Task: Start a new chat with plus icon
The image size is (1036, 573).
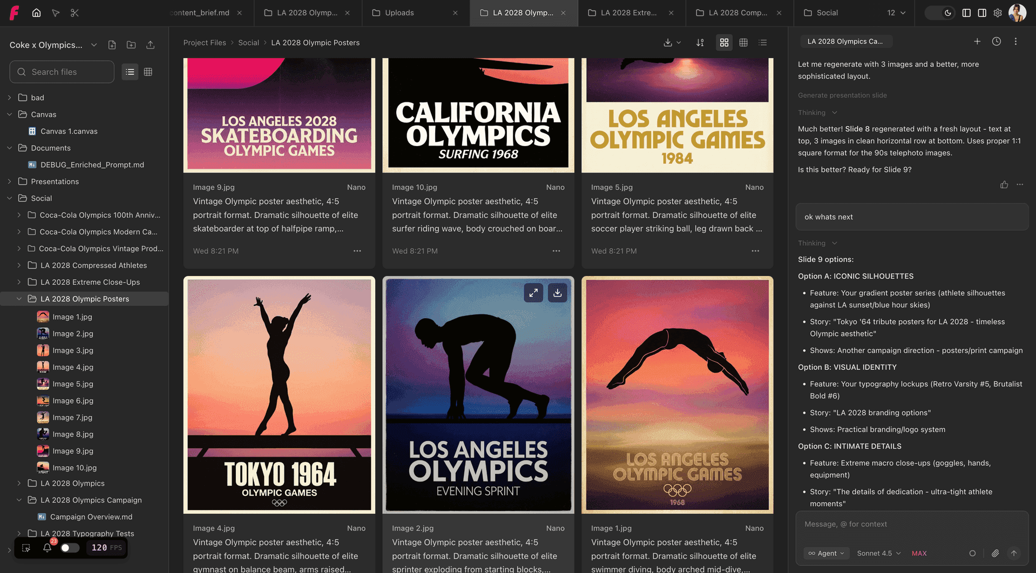Action: click(x=977, y=42)
